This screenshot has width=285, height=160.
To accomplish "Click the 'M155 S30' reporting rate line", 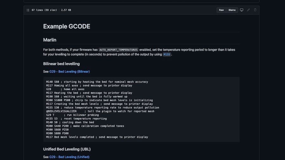I will pyautogui.click(x=103, y=108).
